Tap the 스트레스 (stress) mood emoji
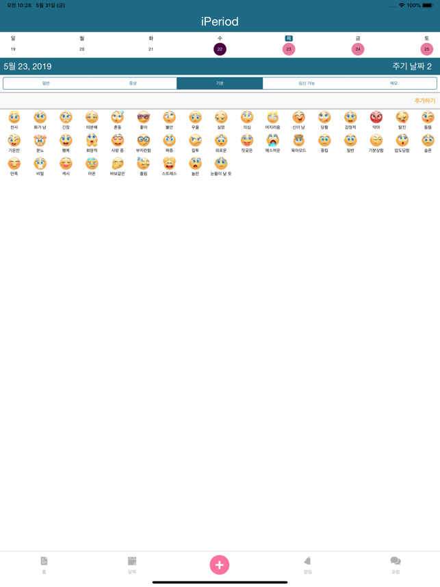The height and width of the screenshot is (587, 440). coord(169,165)
